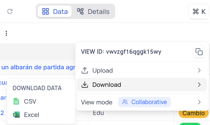Click the Excel file icon
The width and height of the screenshot is (210, 125).
tap(16, 115)
